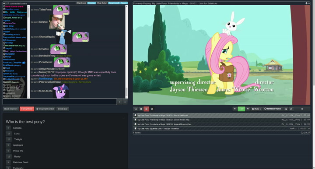The height and width of the screenshot is (169, 315).
Task: Vote for Luna in the poll
Action: (x=8, y=134)
